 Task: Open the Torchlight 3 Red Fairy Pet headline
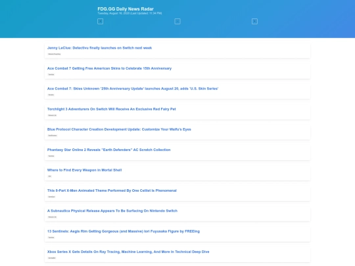[111, 109]
